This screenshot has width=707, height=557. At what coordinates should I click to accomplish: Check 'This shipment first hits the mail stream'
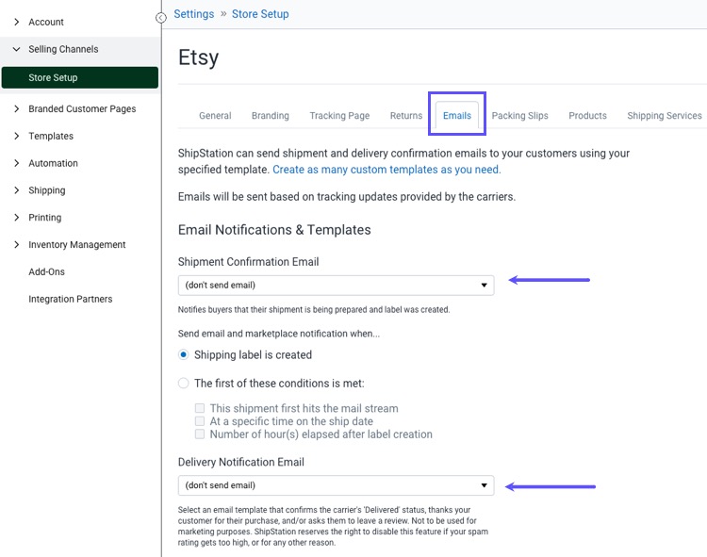200,409
